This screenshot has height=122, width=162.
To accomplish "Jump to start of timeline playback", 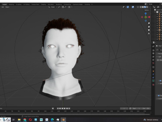I will 58,108.
